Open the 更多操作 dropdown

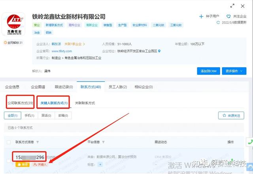coord(234,71)
